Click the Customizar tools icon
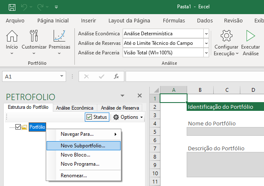Viewport: 264px width, 186px height. [34, 36]
